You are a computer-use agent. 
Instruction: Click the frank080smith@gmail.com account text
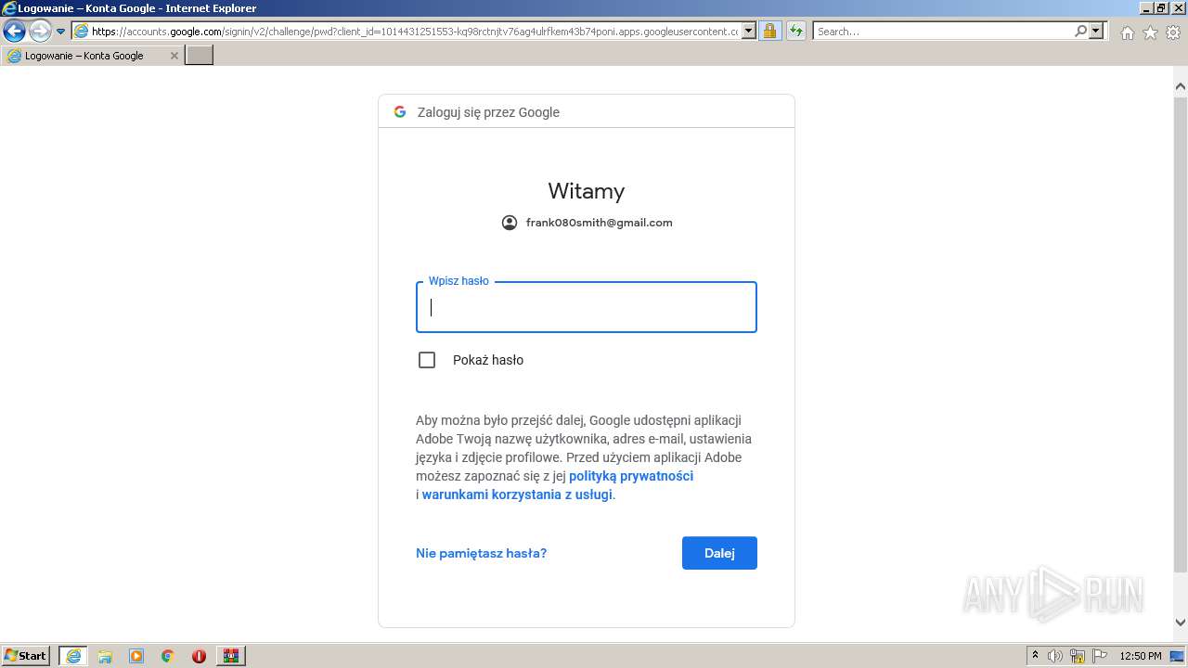599,223
